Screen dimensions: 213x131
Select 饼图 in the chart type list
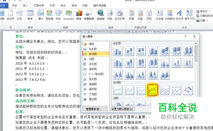pos(96,59)
